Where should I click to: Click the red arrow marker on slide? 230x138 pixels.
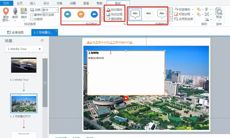[126, 98]
